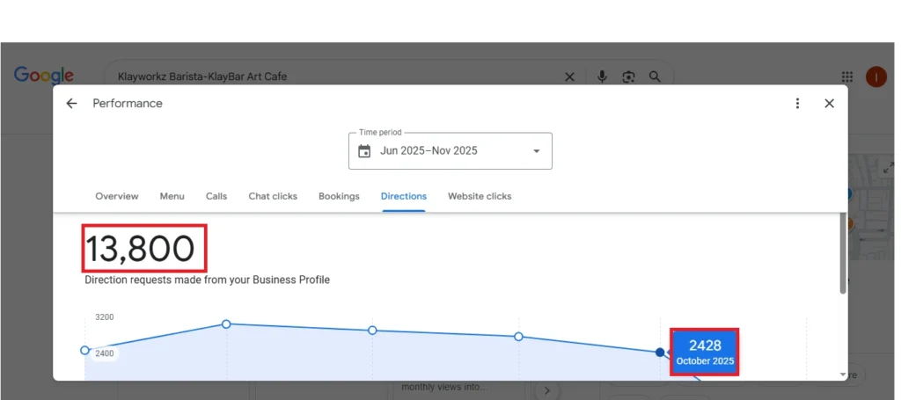Image resolution: width=901 pixels, height=400 pixels.
Task: Click the filled October 2025 data point
Action: pos(660,352)
